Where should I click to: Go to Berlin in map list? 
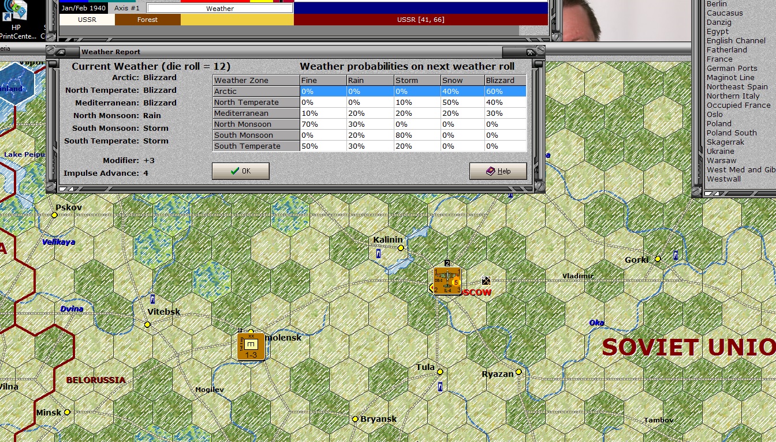(x=717, y=4)
